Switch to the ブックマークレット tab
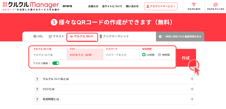The width and height of the screenshot is (226, 109). 114,36
